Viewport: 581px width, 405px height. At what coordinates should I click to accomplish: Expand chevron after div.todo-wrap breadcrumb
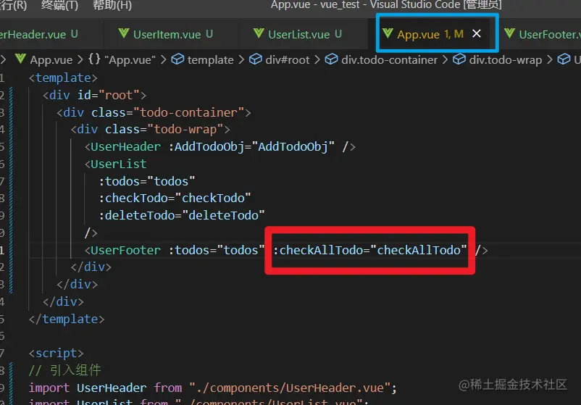click(550, 59)
